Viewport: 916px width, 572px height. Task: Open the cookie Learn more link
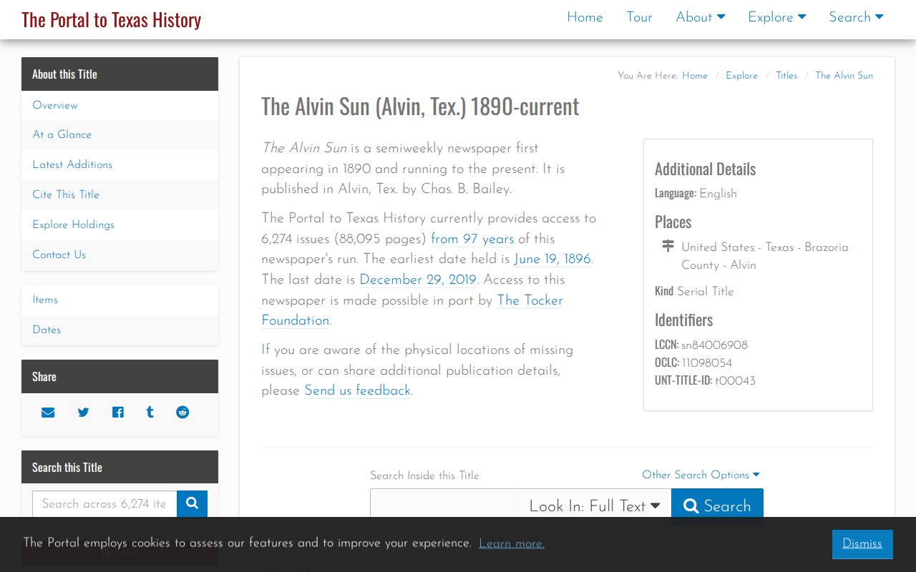point(512,544)
